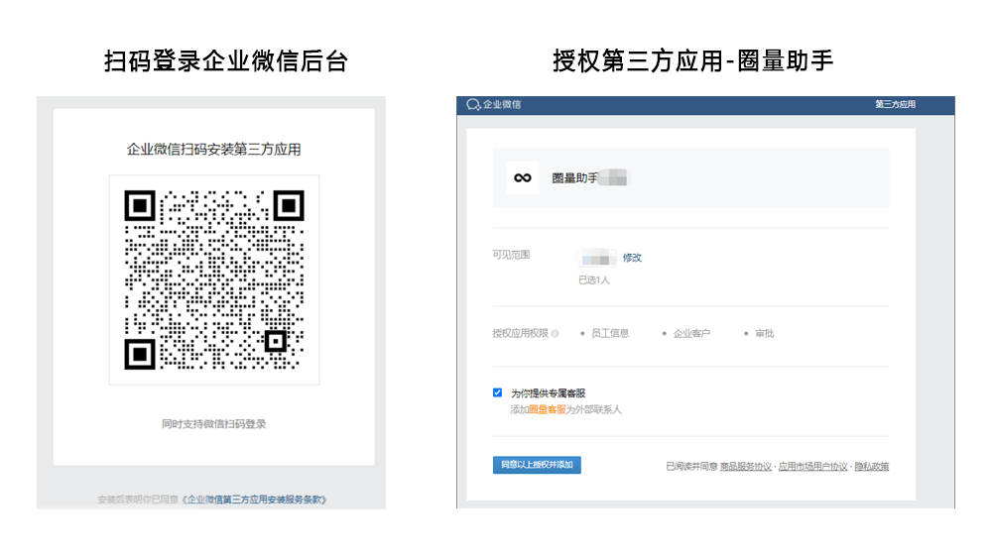Click 员工信息 permission item
The image size is (992, 557).
tap(609, 334)
